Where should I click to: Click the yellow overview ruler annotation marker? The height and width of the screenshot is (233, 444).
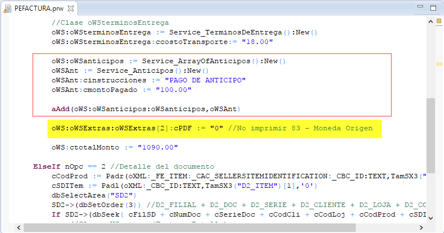coord(439,64)
